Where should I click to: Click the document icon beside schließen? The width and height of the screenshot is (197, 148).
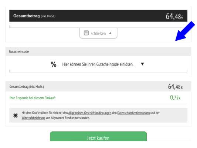86,33
